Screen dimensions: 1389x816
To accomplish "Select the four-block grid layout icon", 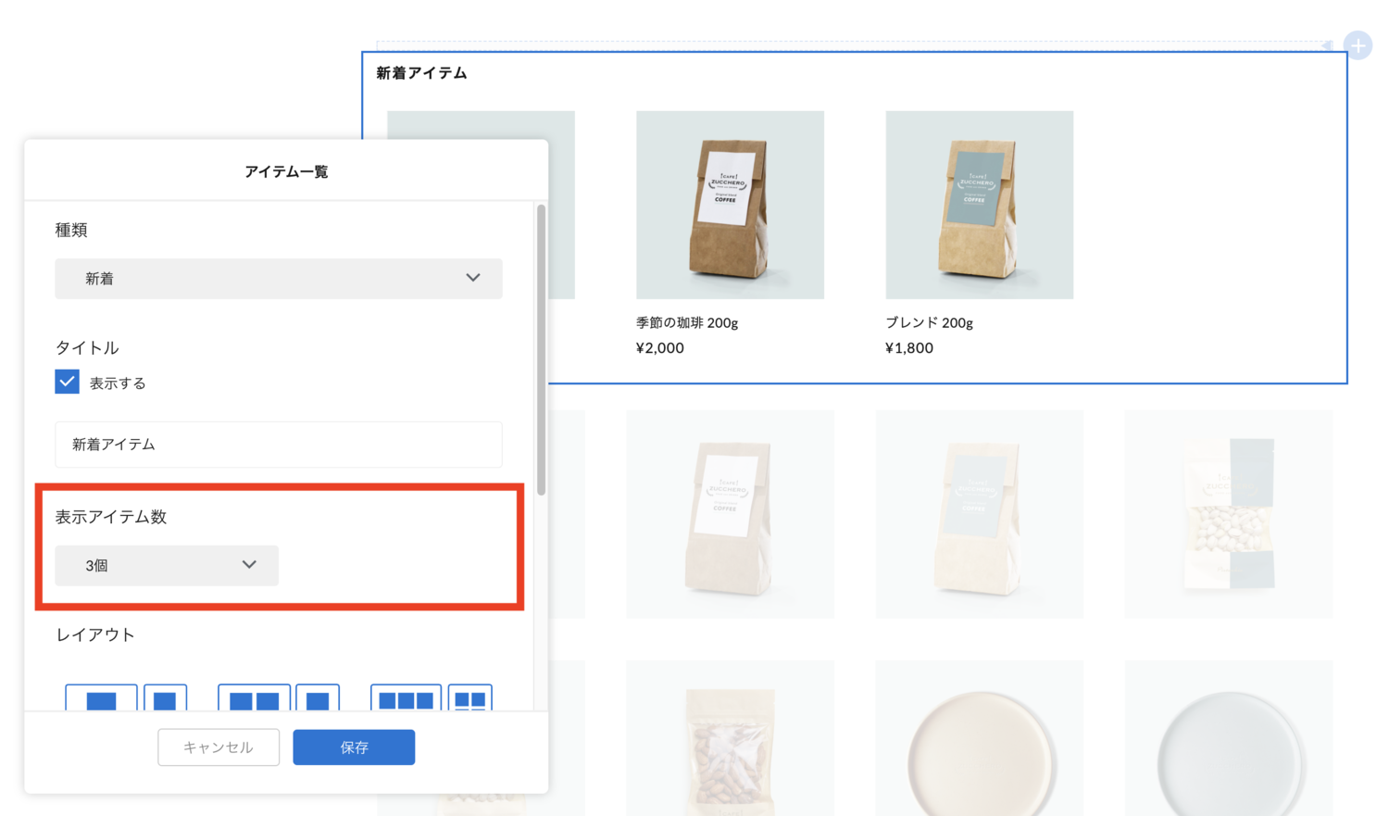I will point(470,698).
